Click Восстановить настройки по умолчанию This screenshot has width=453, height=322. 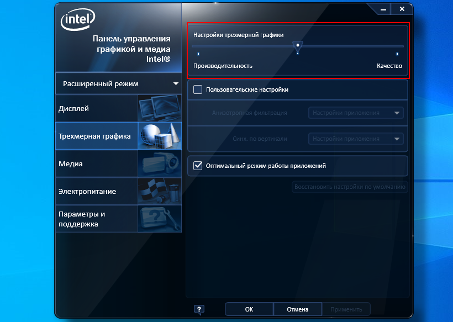pyautogui.click(x=350, y=187)
